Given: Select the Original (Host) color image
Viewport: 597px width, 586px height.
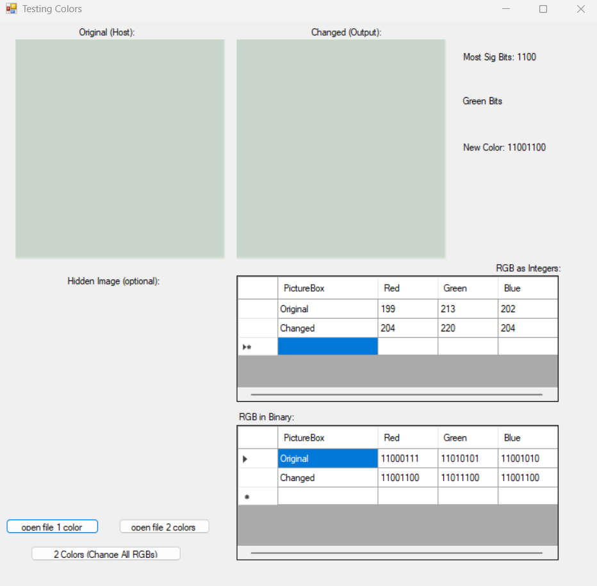Looking at the screenshot, I should 120,148.
